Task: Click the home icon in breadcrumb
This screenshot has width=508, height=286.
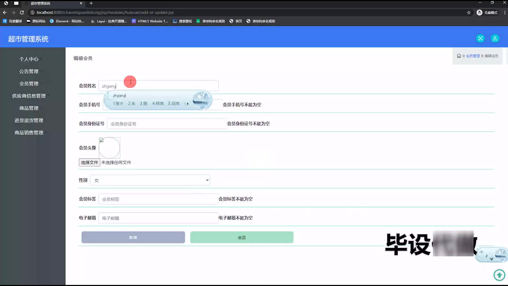Action: pyautogui.click(x=459, y=56)
